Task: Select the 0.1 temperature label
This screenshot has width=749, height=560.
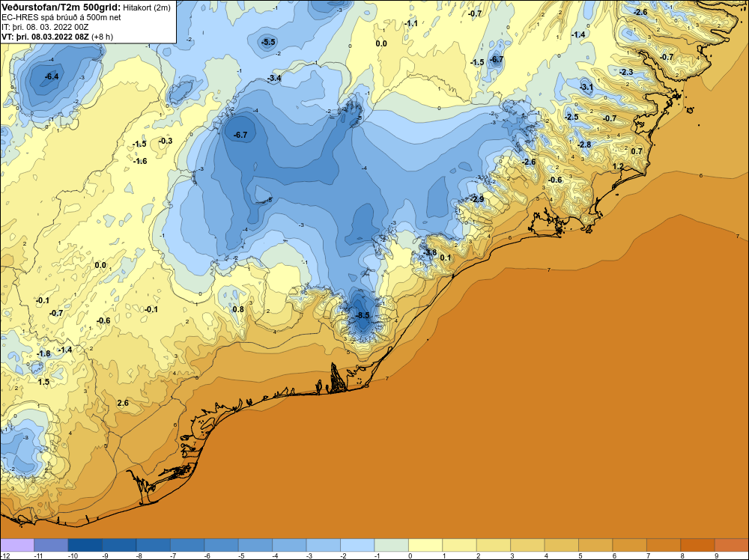Action: [445, 258]
